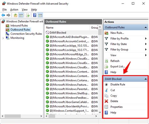
Task: Click the Properties icon
Action: click(x=106, y=107)
